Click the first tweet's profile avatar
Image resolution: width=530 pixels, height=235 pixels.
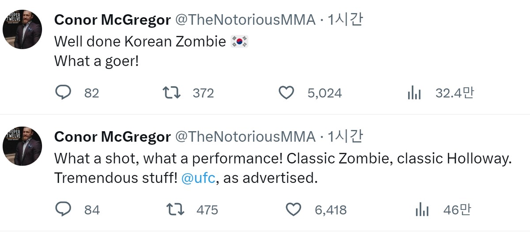tap(22, 30)
